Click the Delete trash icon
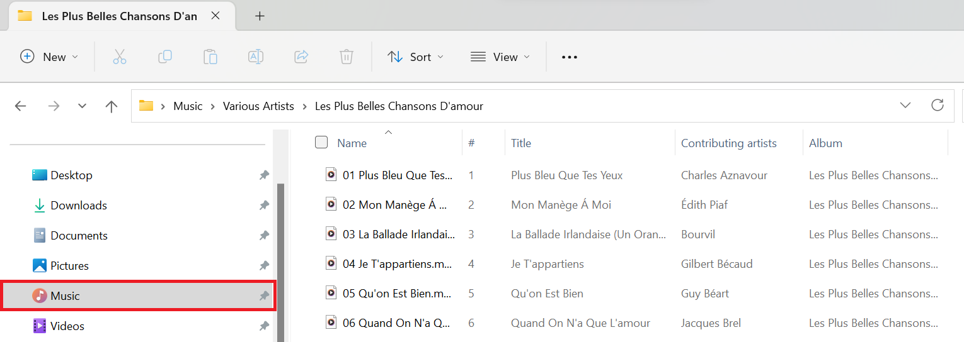 pos(347,57)
